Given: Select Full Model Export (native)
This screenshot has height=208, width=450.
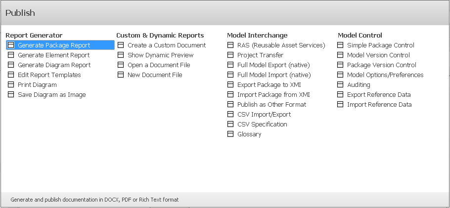Looking at the screenshot, I should pos(273,65).
